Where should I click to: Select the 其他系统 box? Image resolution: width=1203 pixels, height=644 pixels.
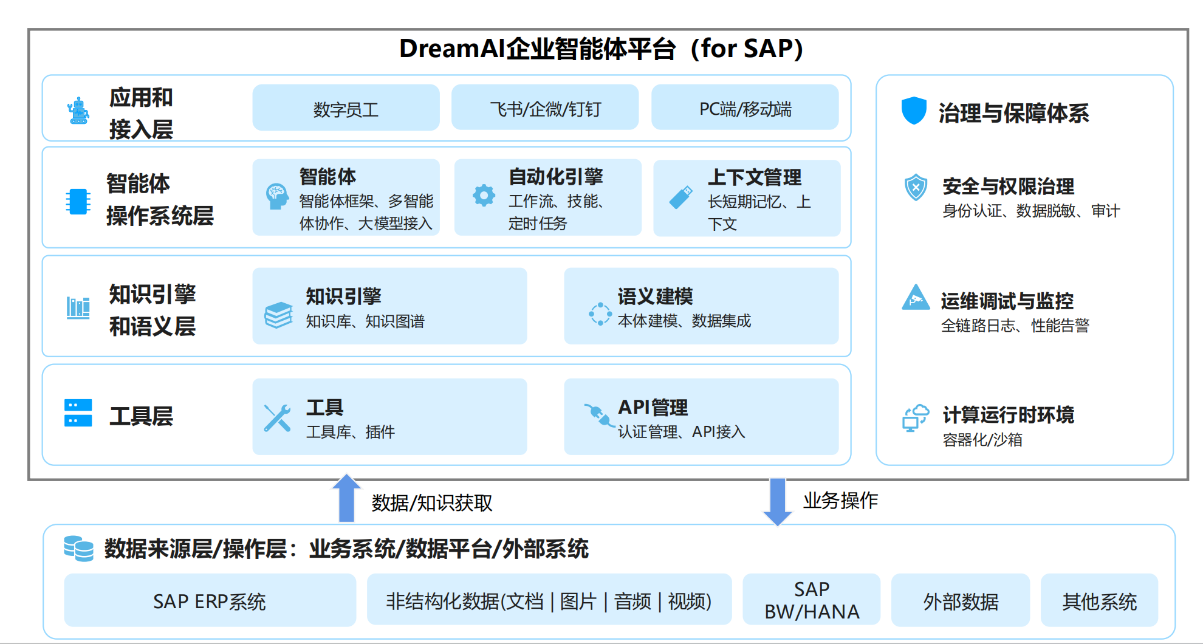click(1099, 600)
